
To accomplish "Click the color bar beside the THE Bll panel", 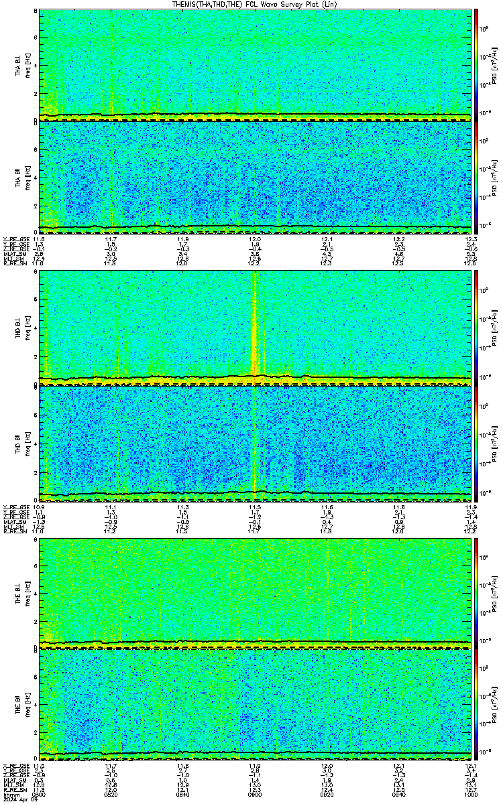I will point(476,704).
